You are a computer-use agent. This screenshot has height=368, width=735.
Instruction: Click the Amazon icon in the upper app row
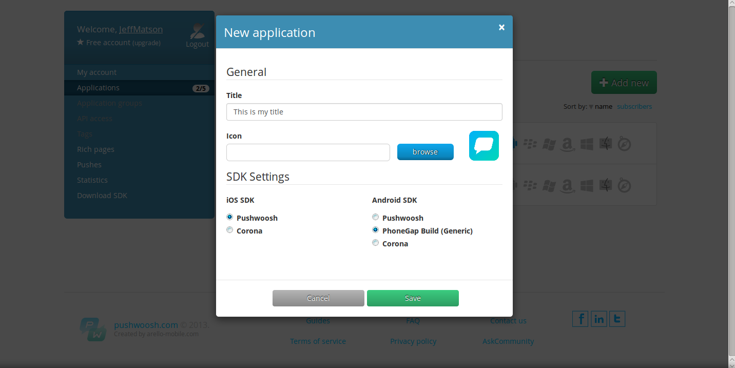coord(567,145)
